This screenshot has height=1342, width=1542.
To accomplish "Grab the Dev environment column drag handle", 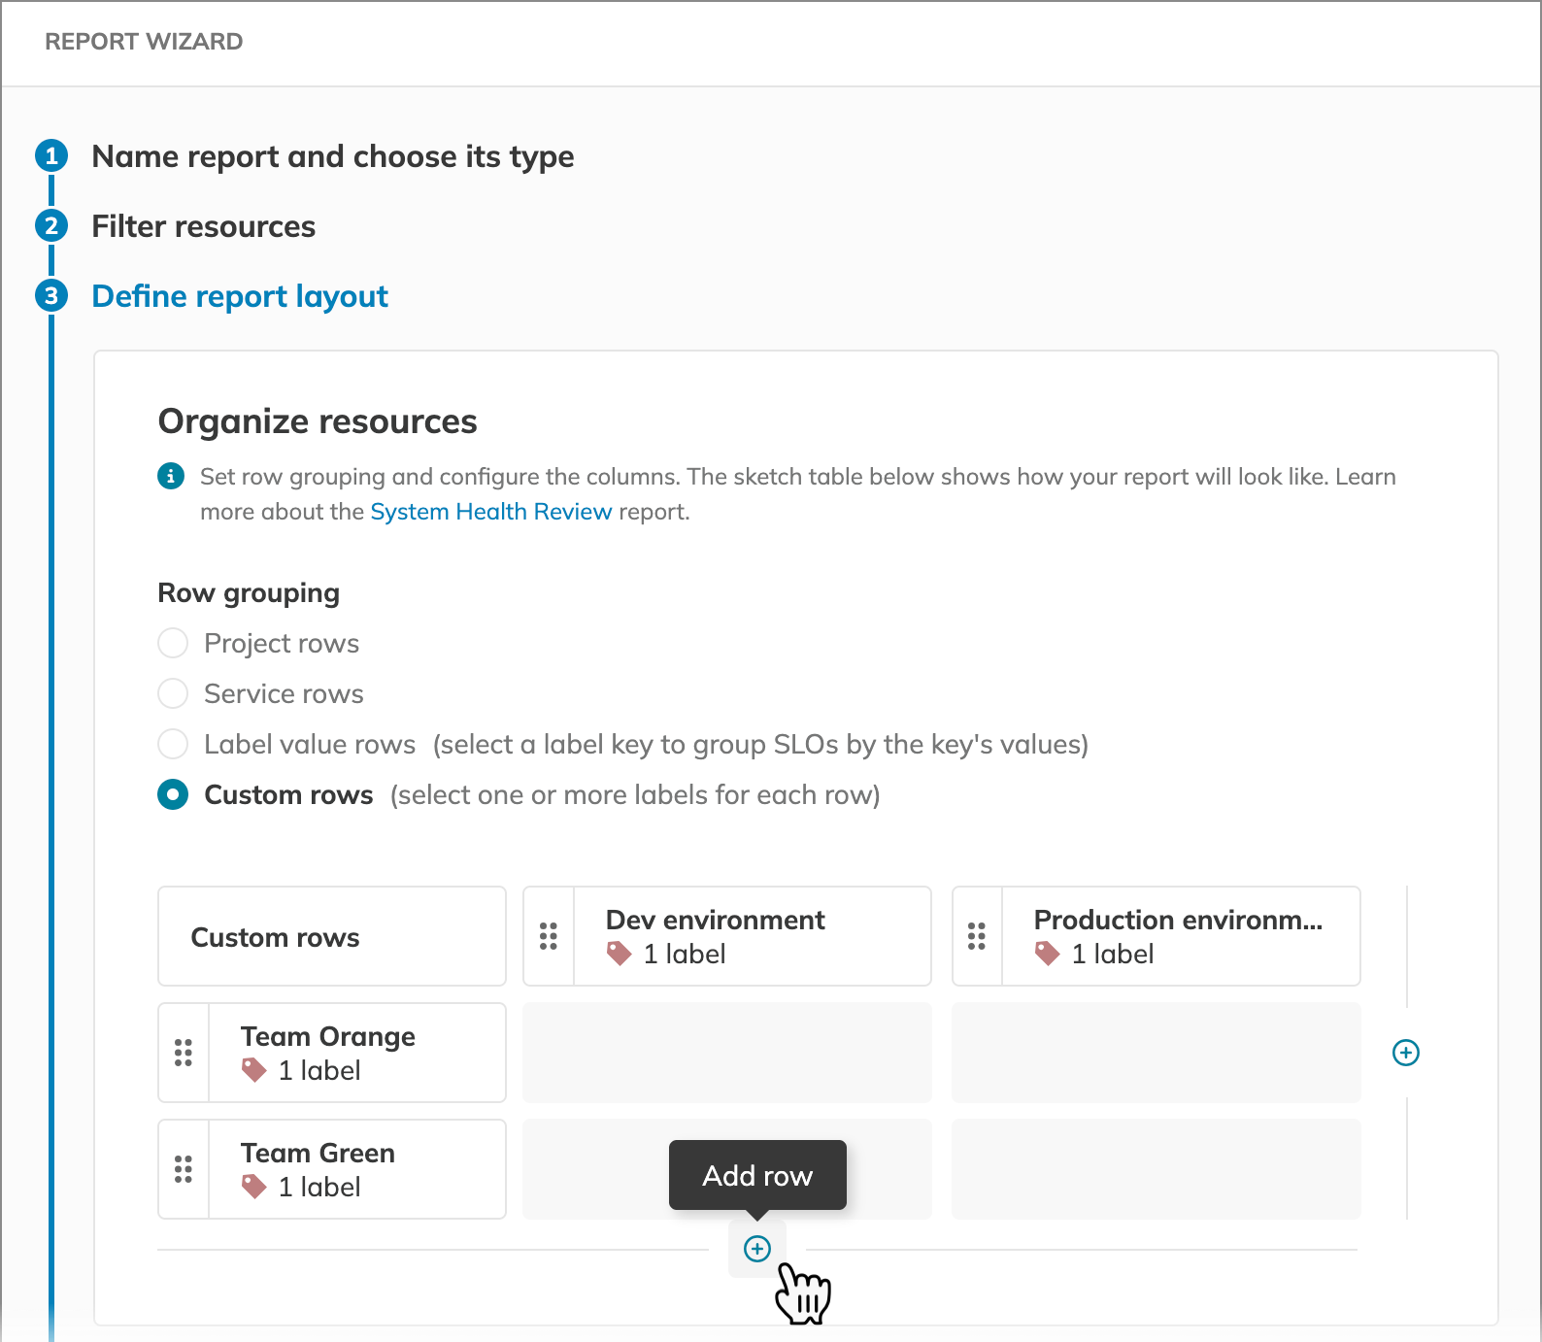I will [x=549, y=936].
